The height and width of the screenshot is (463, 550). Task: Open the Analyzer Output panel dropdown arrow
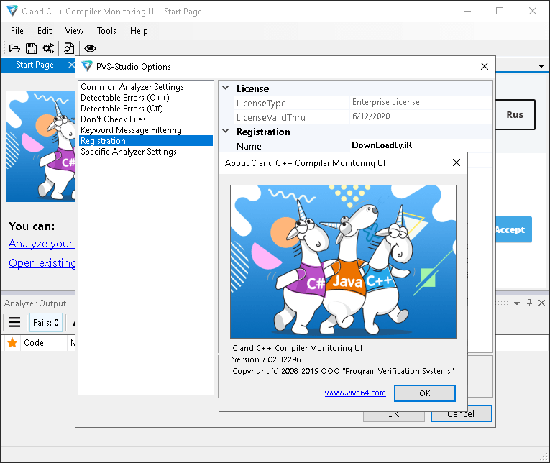click(518, 303)
